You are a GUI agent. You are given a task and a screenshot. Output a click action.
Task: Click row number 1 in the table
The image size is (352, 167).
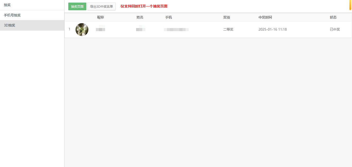[x=69, y=29]
